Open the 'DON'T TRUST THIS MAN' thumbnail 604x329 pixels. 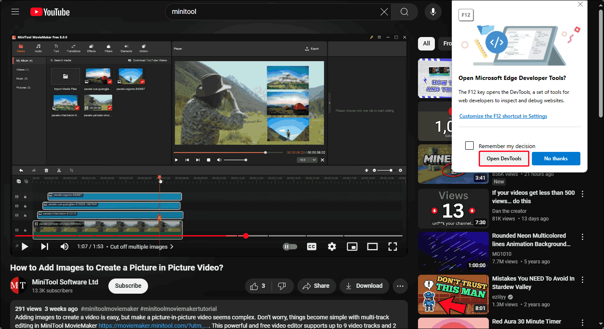(x=453, y=295)
